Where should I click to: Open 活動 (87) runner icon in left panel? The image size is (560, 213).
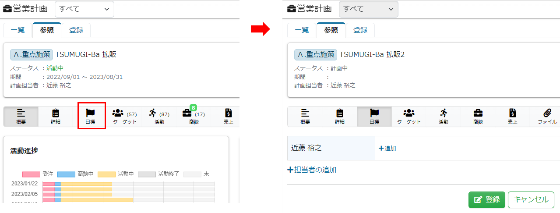tap(159, 117)
